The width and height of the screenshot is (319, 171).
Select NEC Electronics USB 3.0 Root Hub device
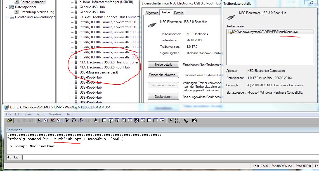(105, 67)
